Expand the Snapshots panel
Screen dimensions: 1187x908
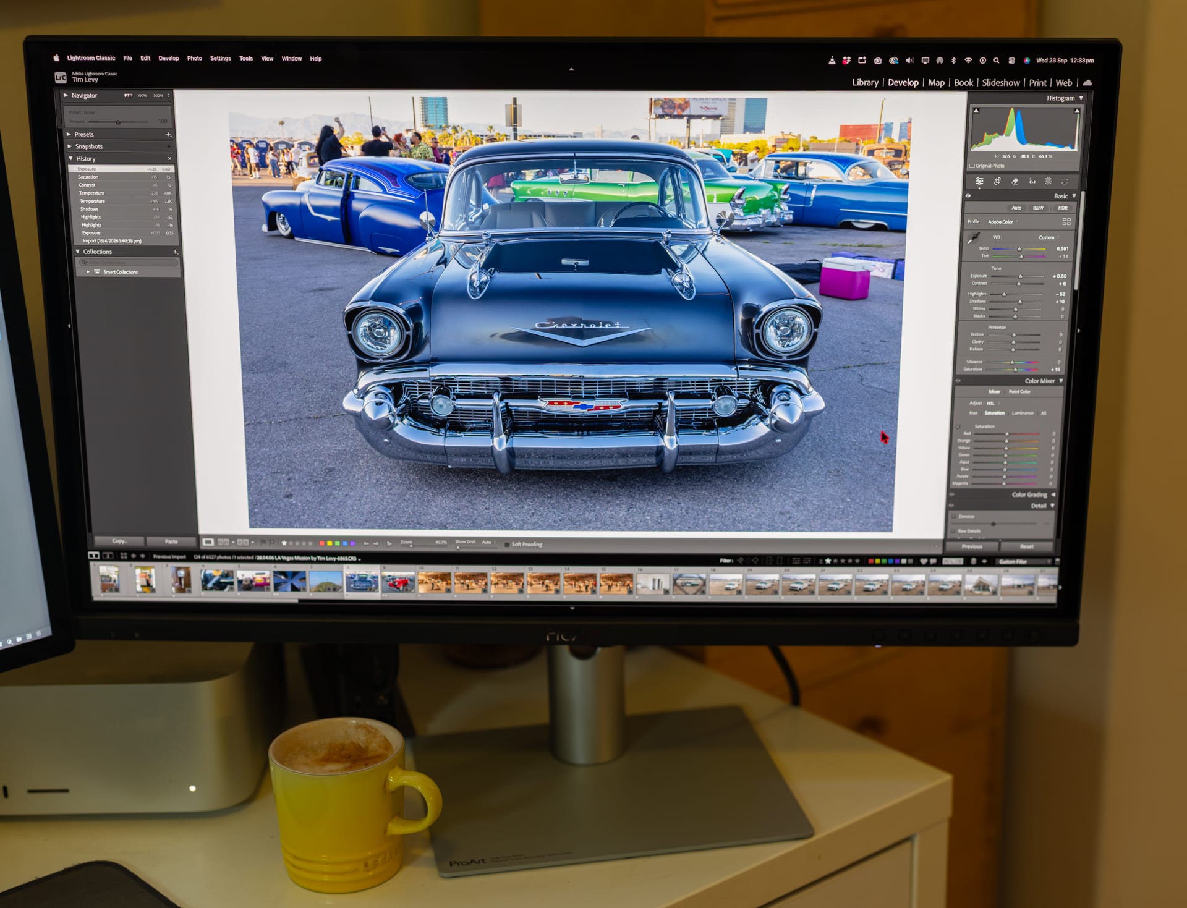(x=69, y=146)
